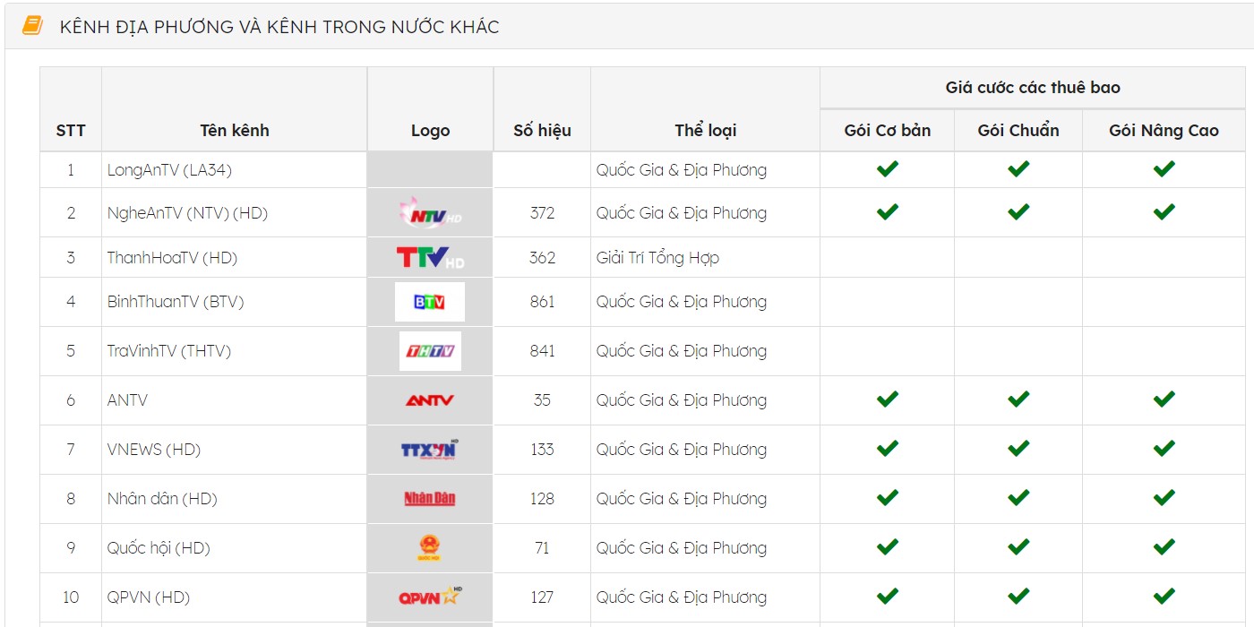The image size is (1254, 627).
Task: Select the NgheAnTV (NTV) (HD) channel name
Action: pyautogui.click(x=187, y=213)
